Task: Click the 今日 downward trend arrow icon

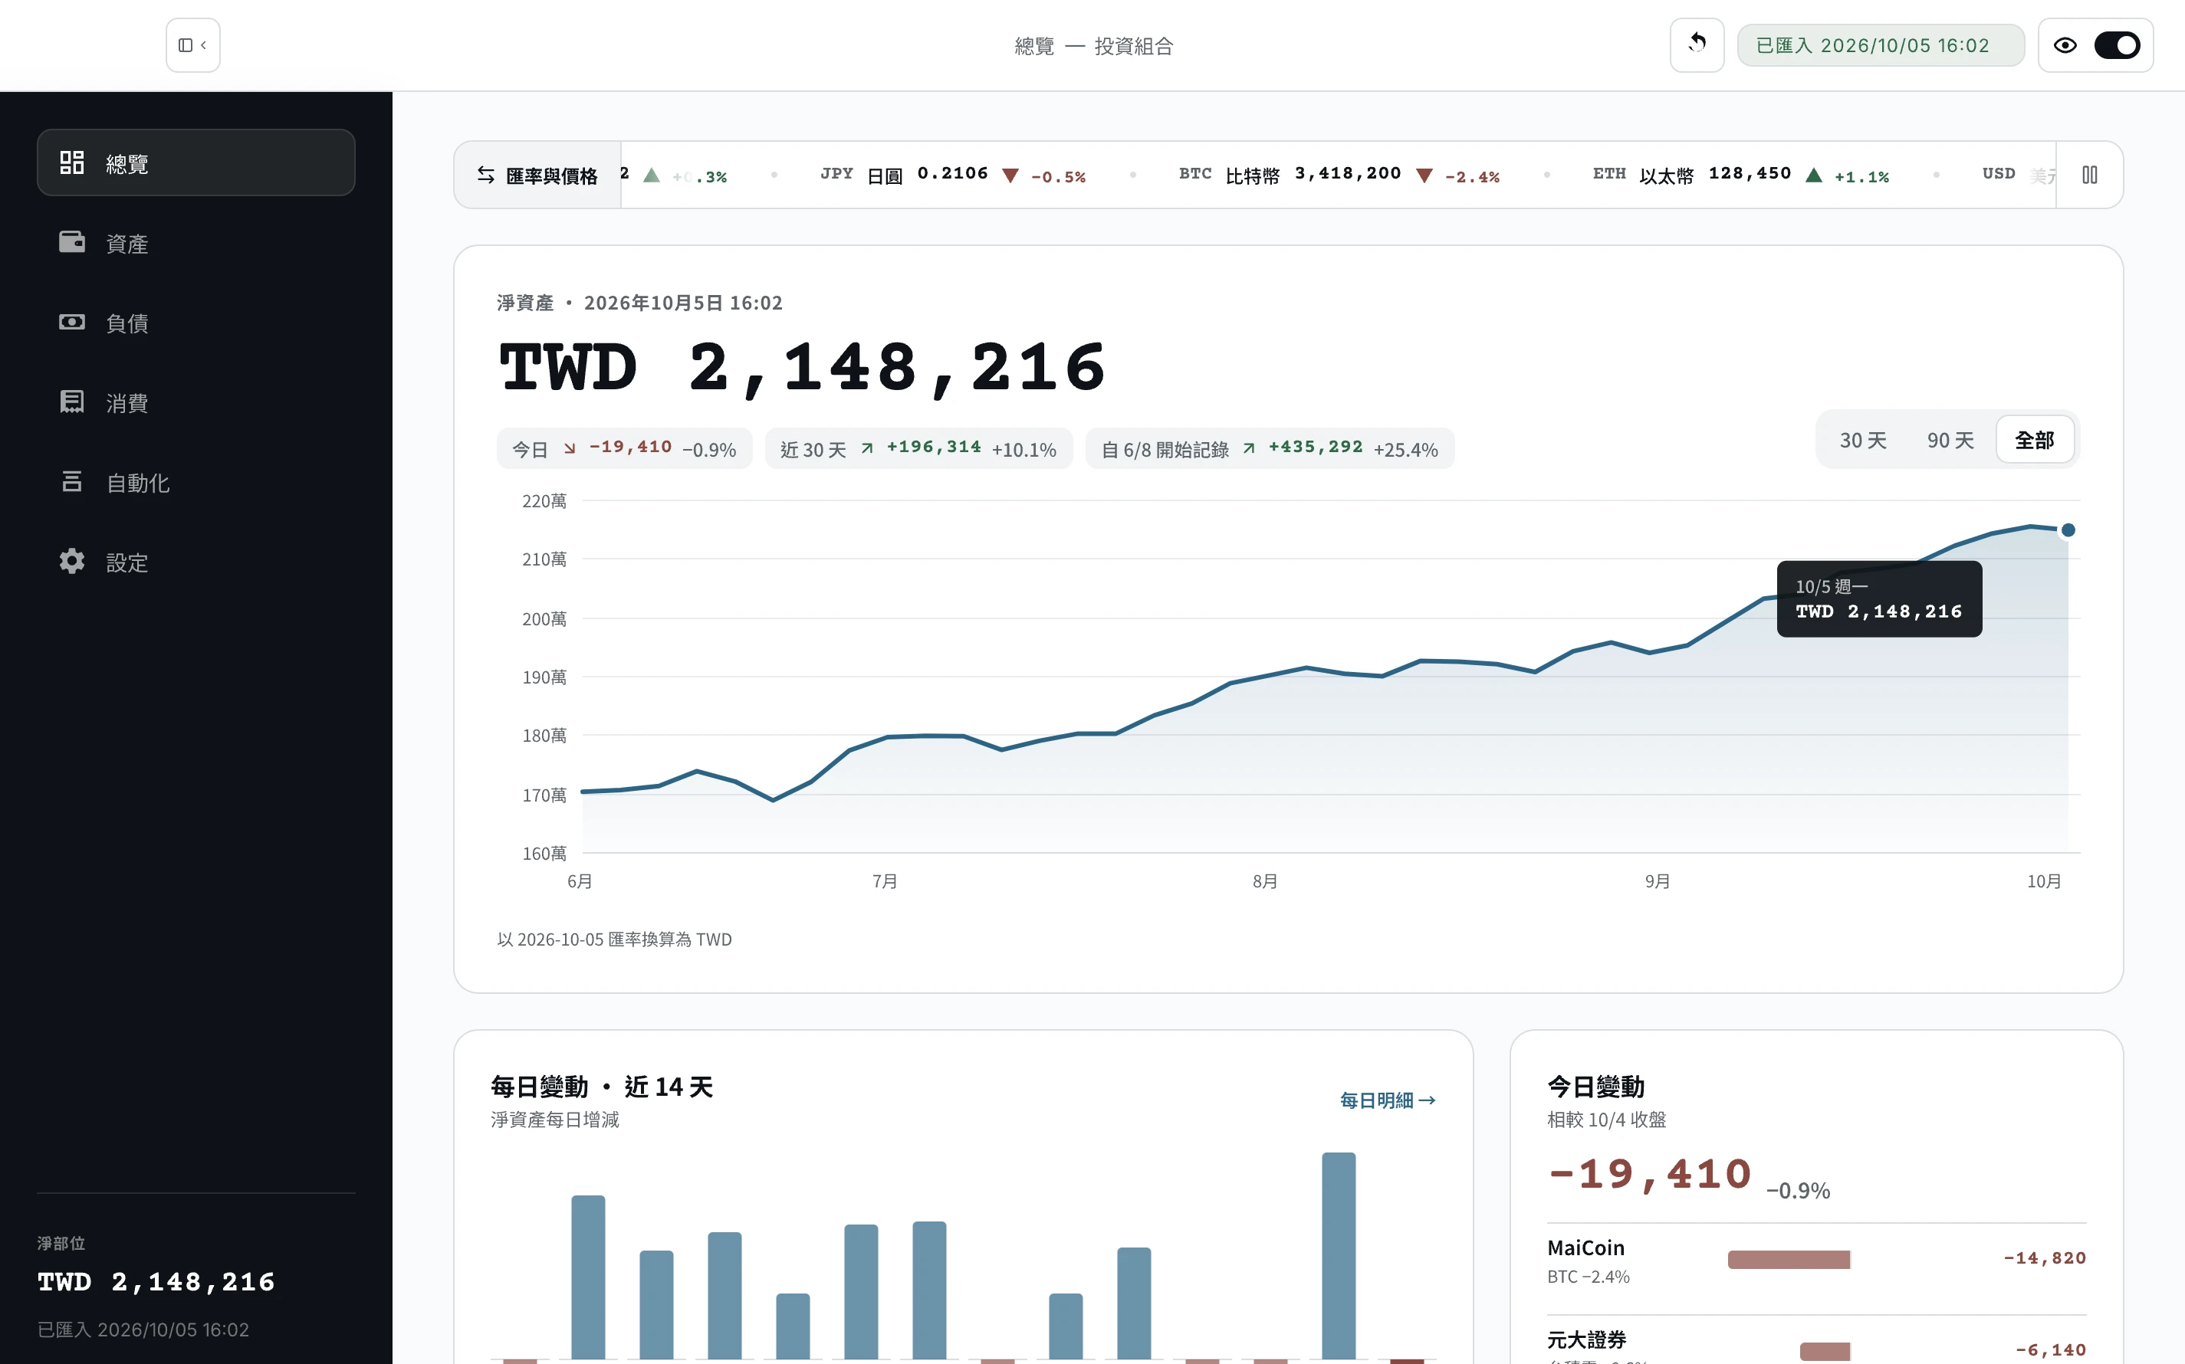Action: pos(570,448)
